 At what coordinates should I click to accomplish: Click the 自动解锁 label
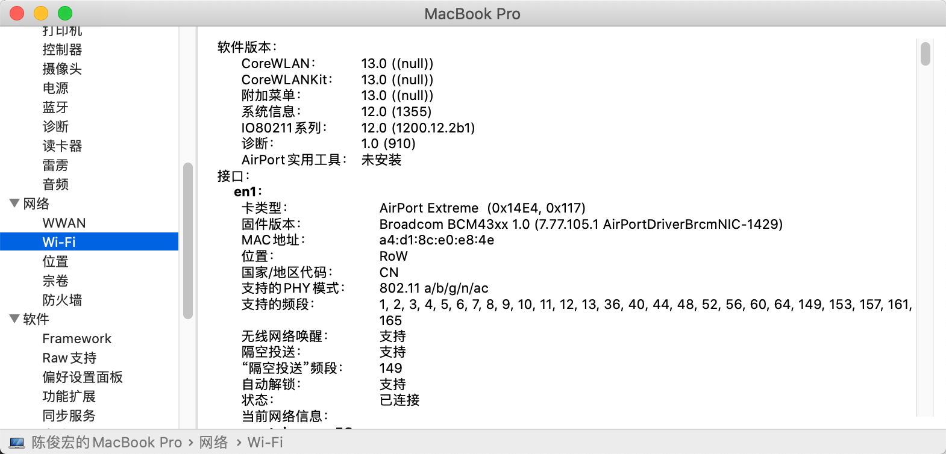[x=271, y=384]
